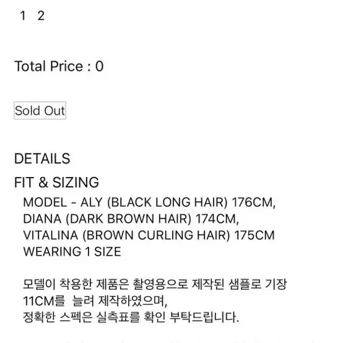The width and height of the screenshot is (343, 343).
Task: Click the (BLACK LONG HAIR) text
Action: pyautogui.click(x=167, y=202)
